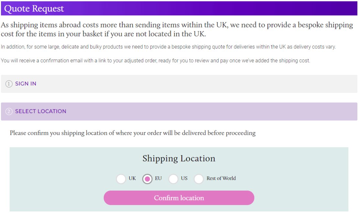Viewport: 359px width, 215px height.
Task: Collapse the SELECT LOCATION section
Action: 40,111
